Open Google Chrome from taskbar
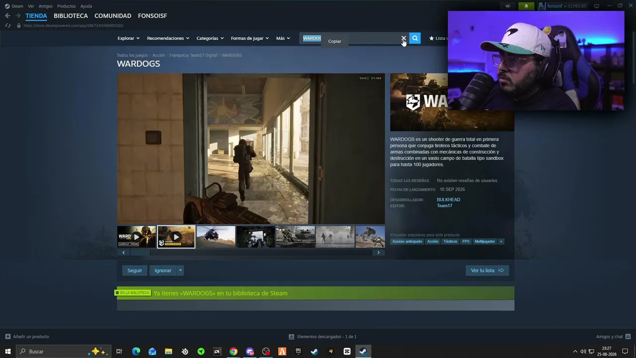 click(x=234, y=352)
